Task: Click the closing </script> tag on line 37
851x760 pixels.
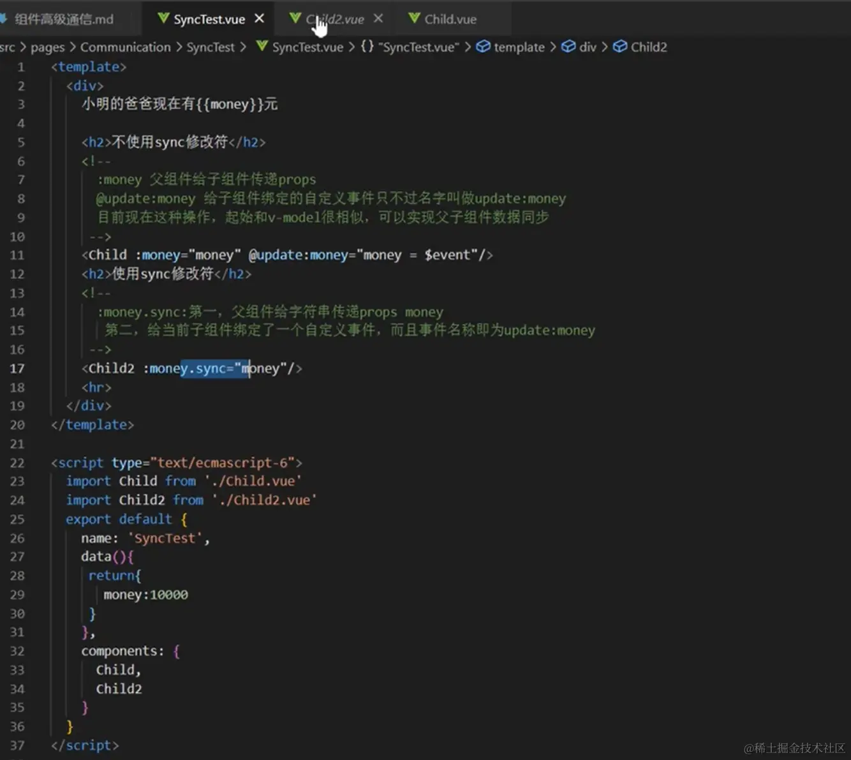Action: point(85,745)
